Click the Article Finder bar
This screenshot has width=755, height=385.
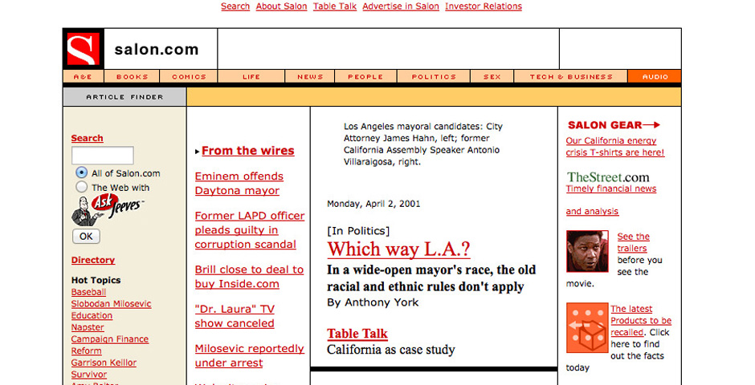[x=124, y=96]
